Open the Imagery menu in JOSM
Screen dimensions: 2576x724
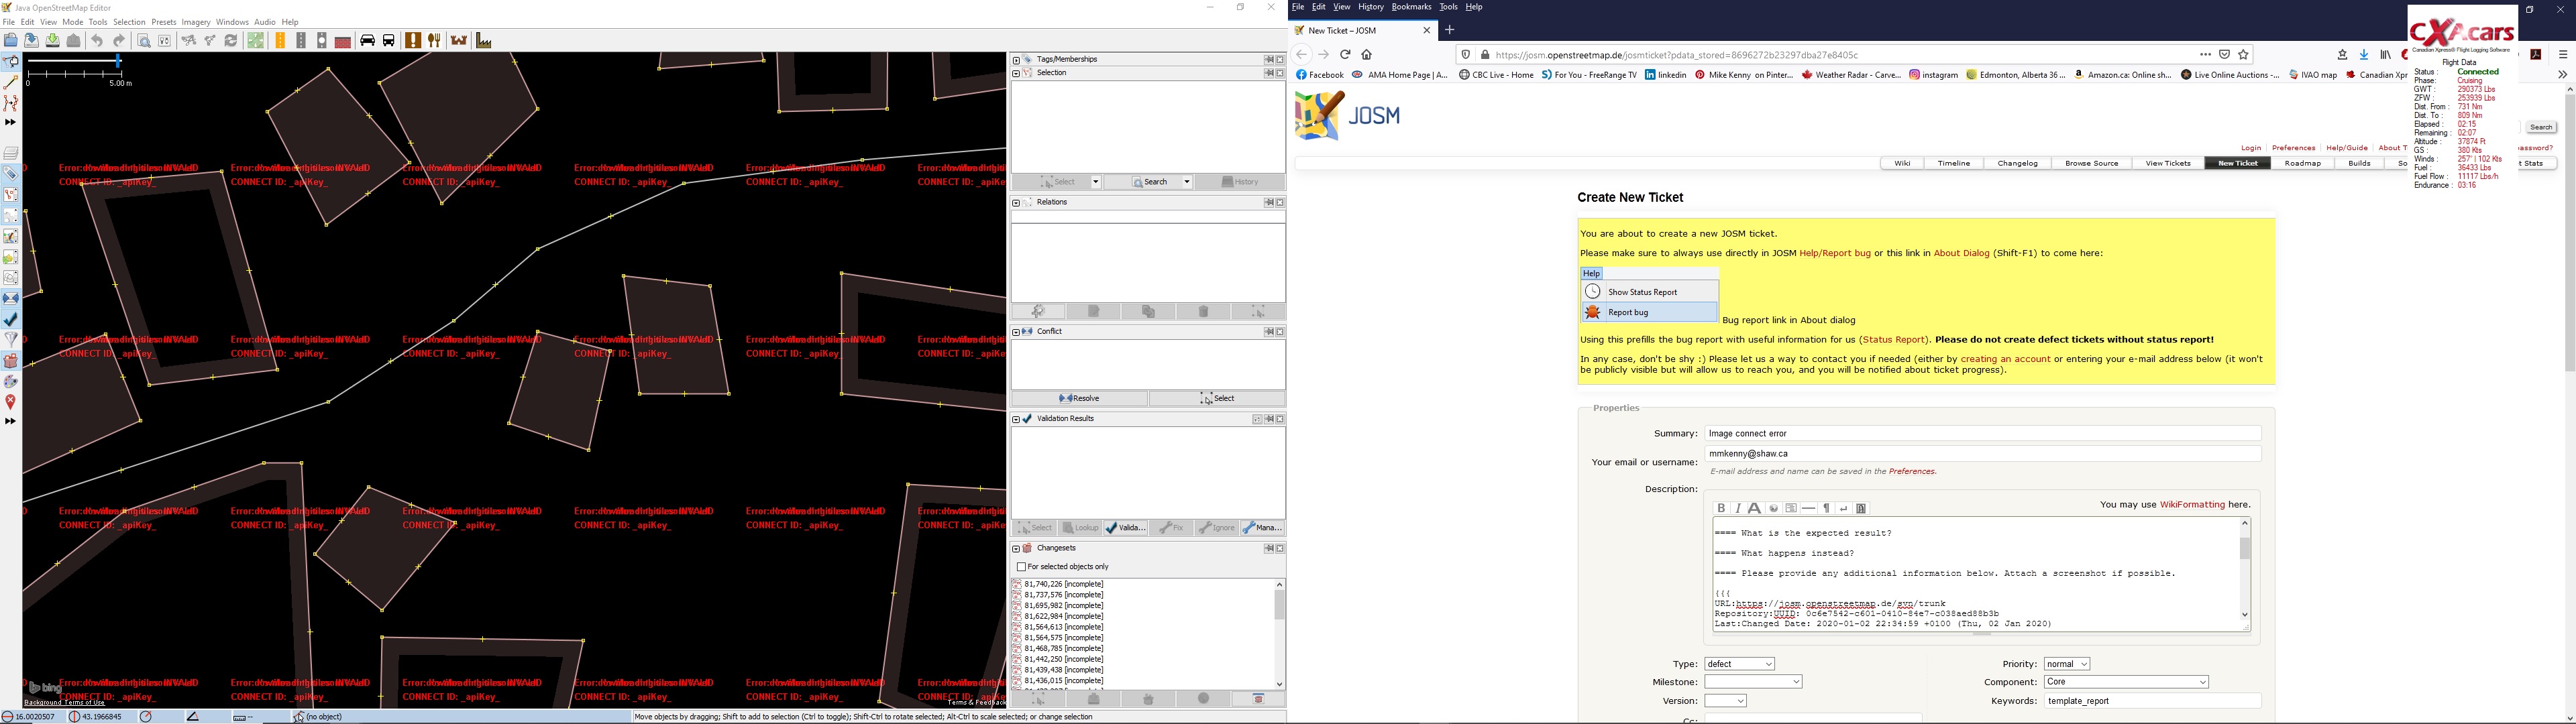[x=196, y=22]
